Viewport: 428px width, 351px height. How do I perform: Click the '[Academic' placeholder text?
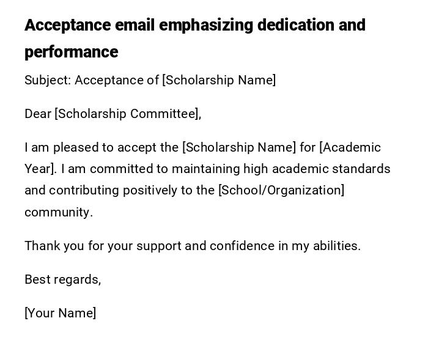coord(350,147)
